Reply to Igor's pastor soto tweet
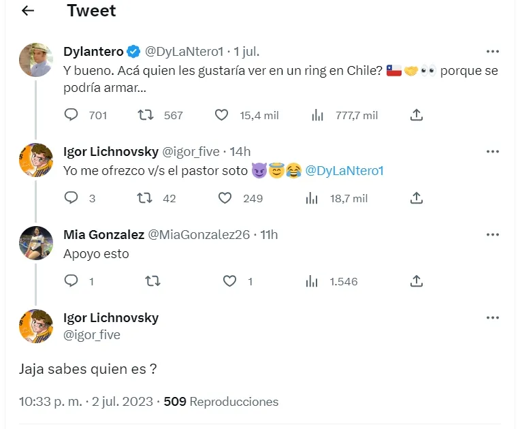The width and height of the screenshot is (518, 429). (71, 198)
